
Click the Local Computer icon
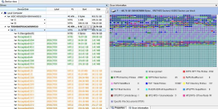pyautogui.click(x=5, y=13)
